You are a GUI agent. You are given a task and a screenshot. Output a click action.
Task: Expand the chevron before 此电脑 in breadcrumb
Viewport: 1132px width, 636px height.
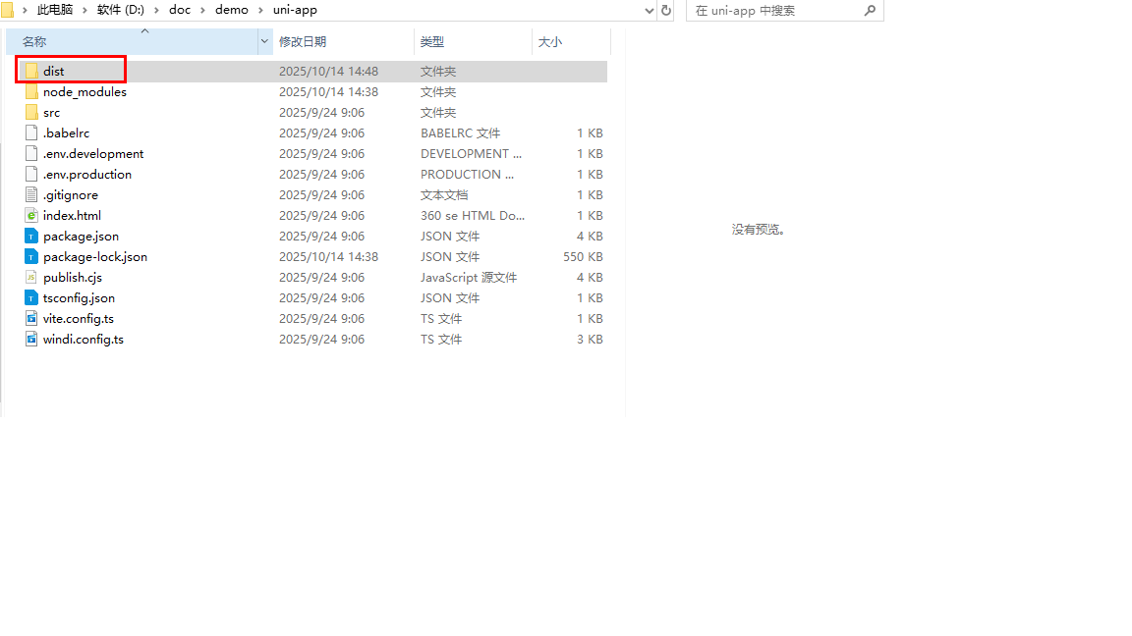pos(25,10)
